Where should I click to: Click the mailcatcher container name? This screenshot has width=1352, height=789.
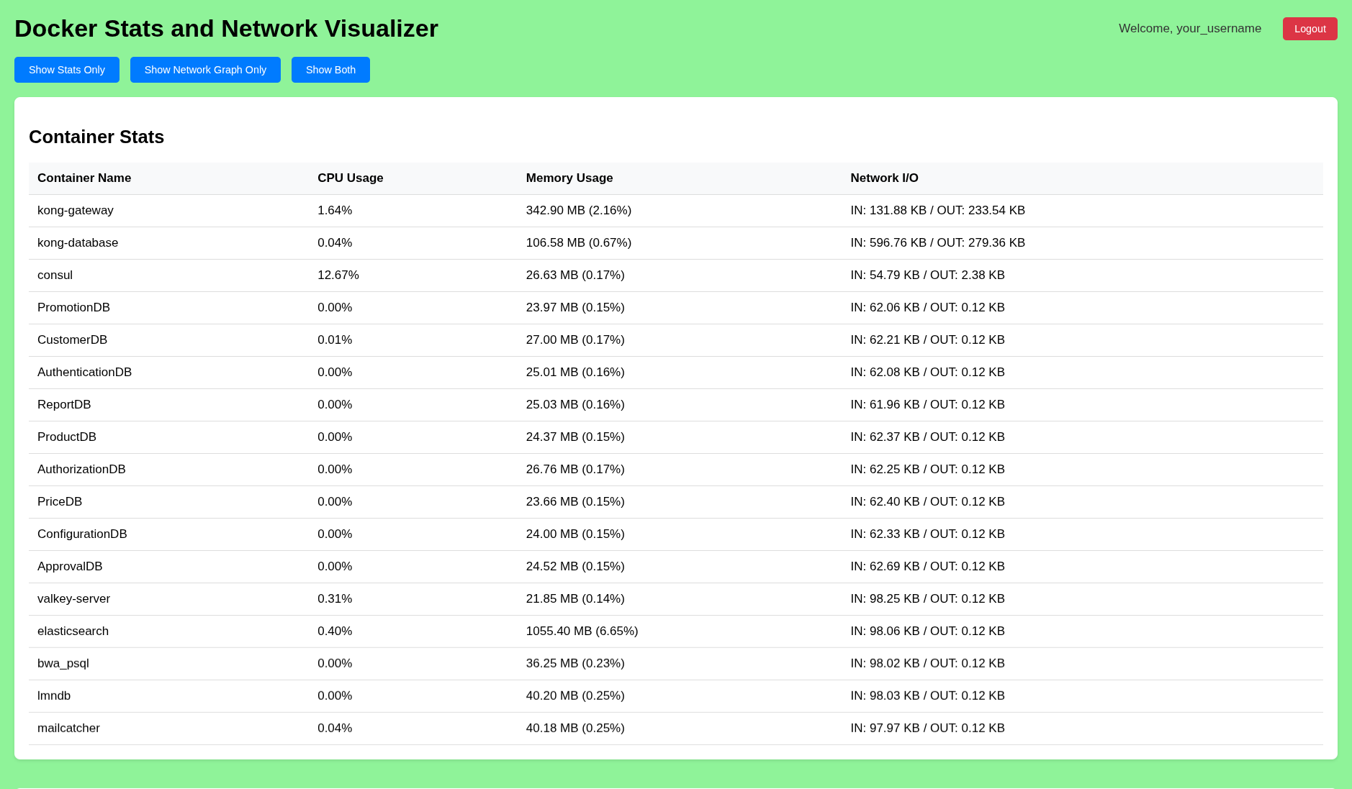point(68,728)
